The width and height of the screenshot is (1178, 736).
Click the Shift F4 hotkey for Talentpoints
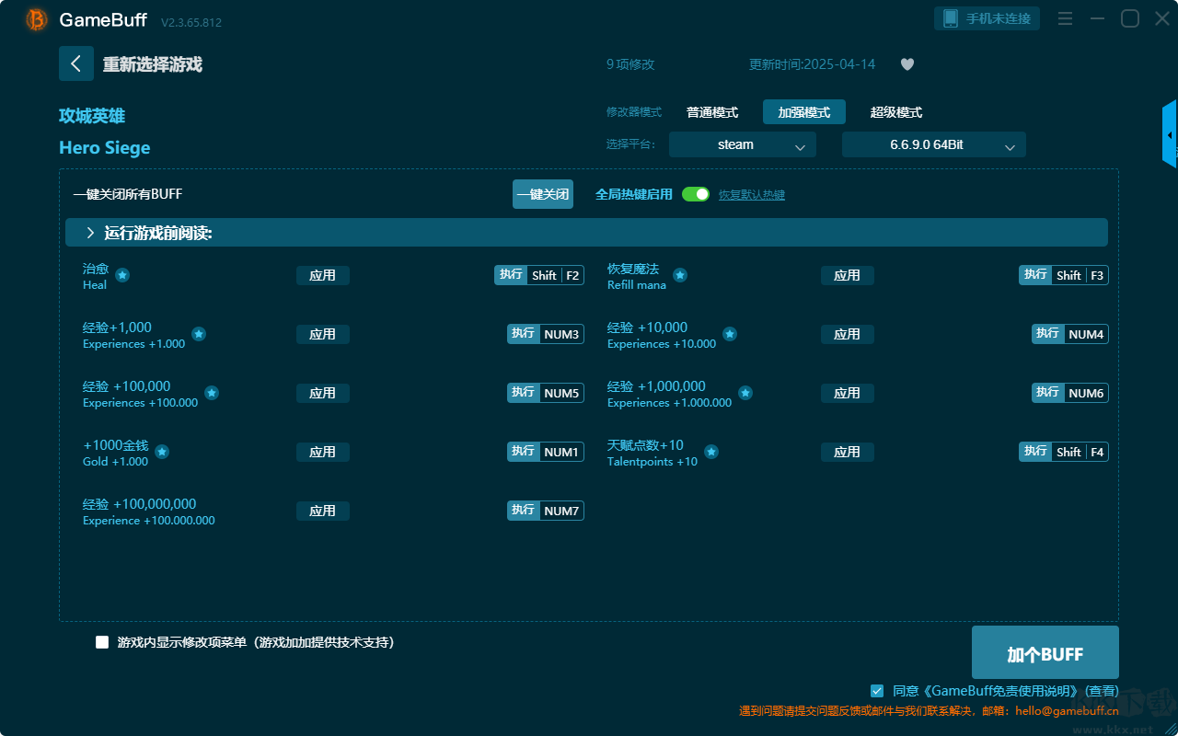1064,452
